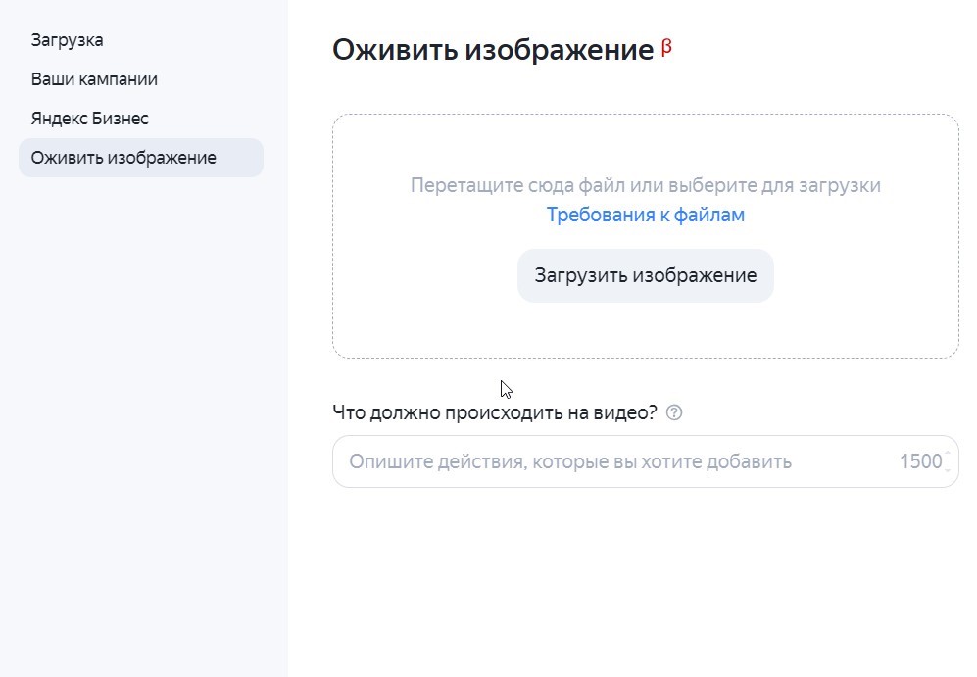977x677 pixels.
Task: Open the Загрузка section in the sidebar
Action: point(67,39)
